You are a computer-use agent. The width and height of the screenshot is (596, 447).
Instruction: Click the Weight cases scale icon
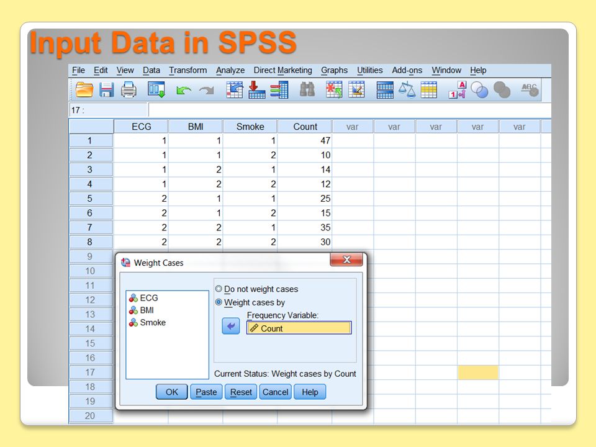tap(407, 90)
